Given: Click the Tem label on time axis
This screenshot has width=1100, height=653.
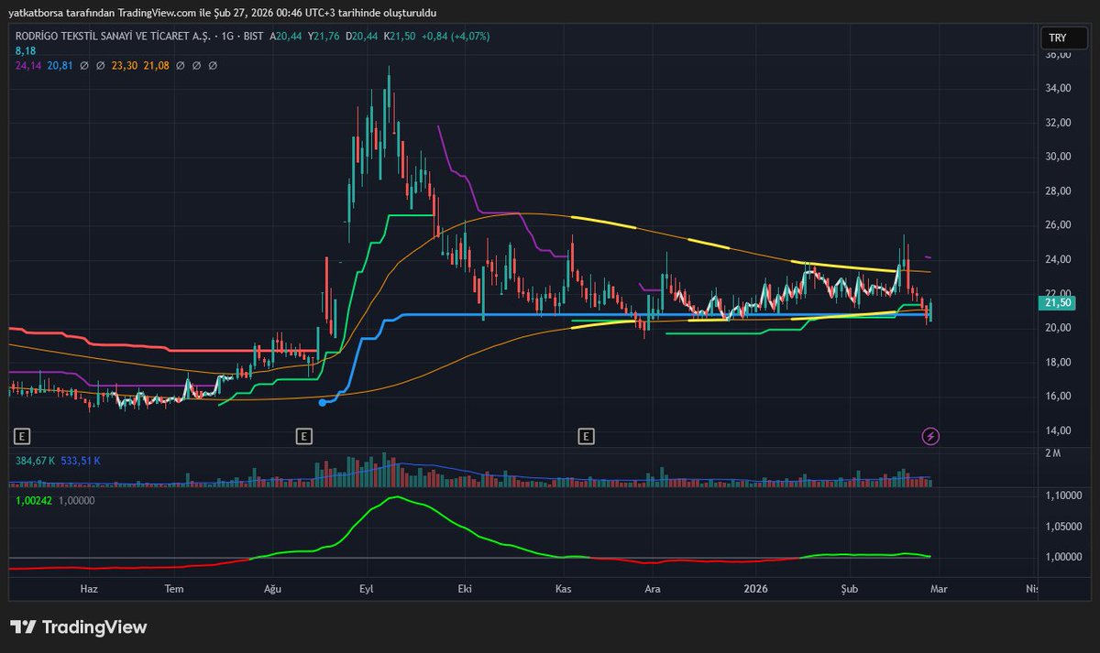Looking at the screenshot, I should click(172, 589).
